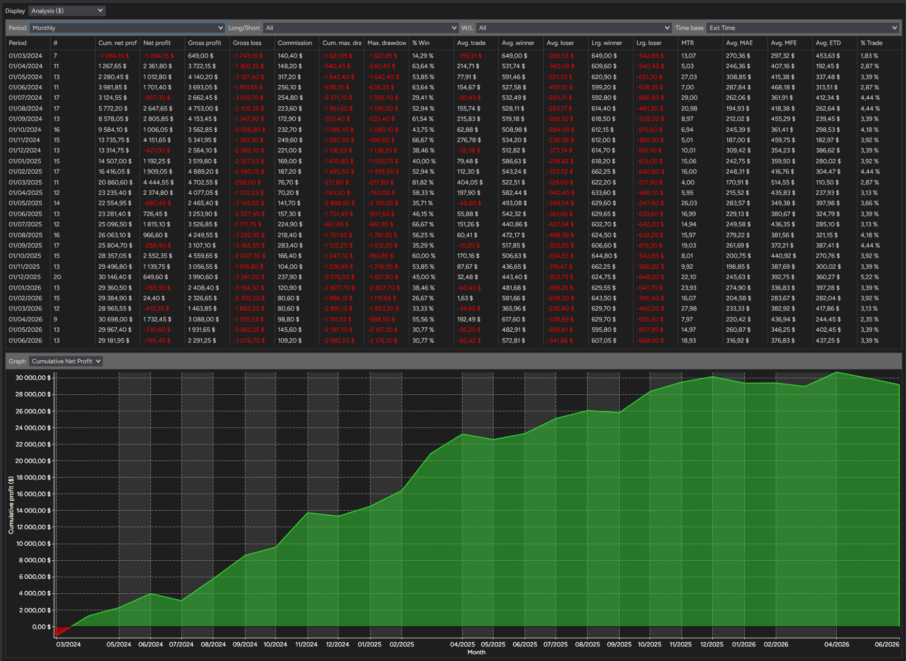Viewport: 906px width, 661px height.
Task: Select the 01/06/2026 period row
Action: point(454,341)
